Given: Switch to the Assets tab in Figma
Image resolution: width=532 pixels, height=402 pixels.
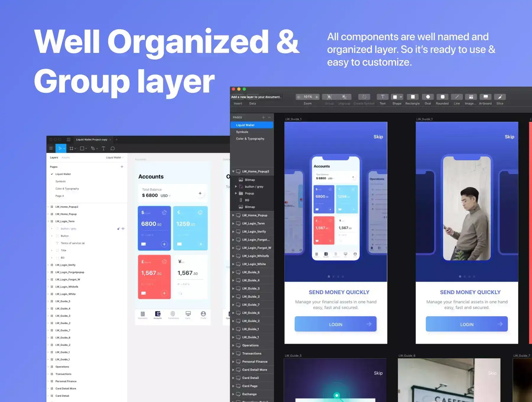Looking at the screenshot, I should coord(66,158).
